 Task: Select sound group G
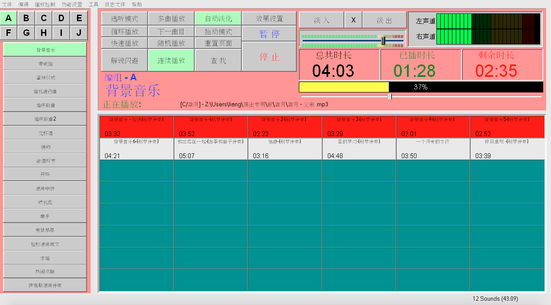(26, 33)
